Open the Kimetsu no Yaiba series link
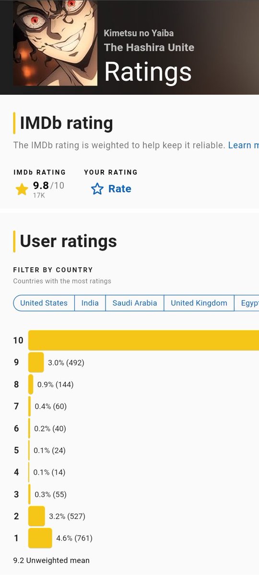The width and height of the screenshot is (259, 577). pyautogui.click(x=139, y=33)
